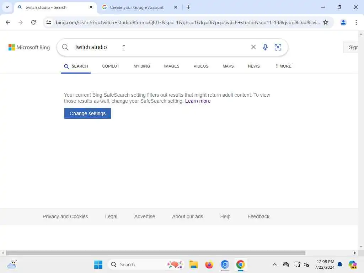Close the twitch studio search tab
The height and width of the screenshot is (273, 364).
click(x=91, y=7)
